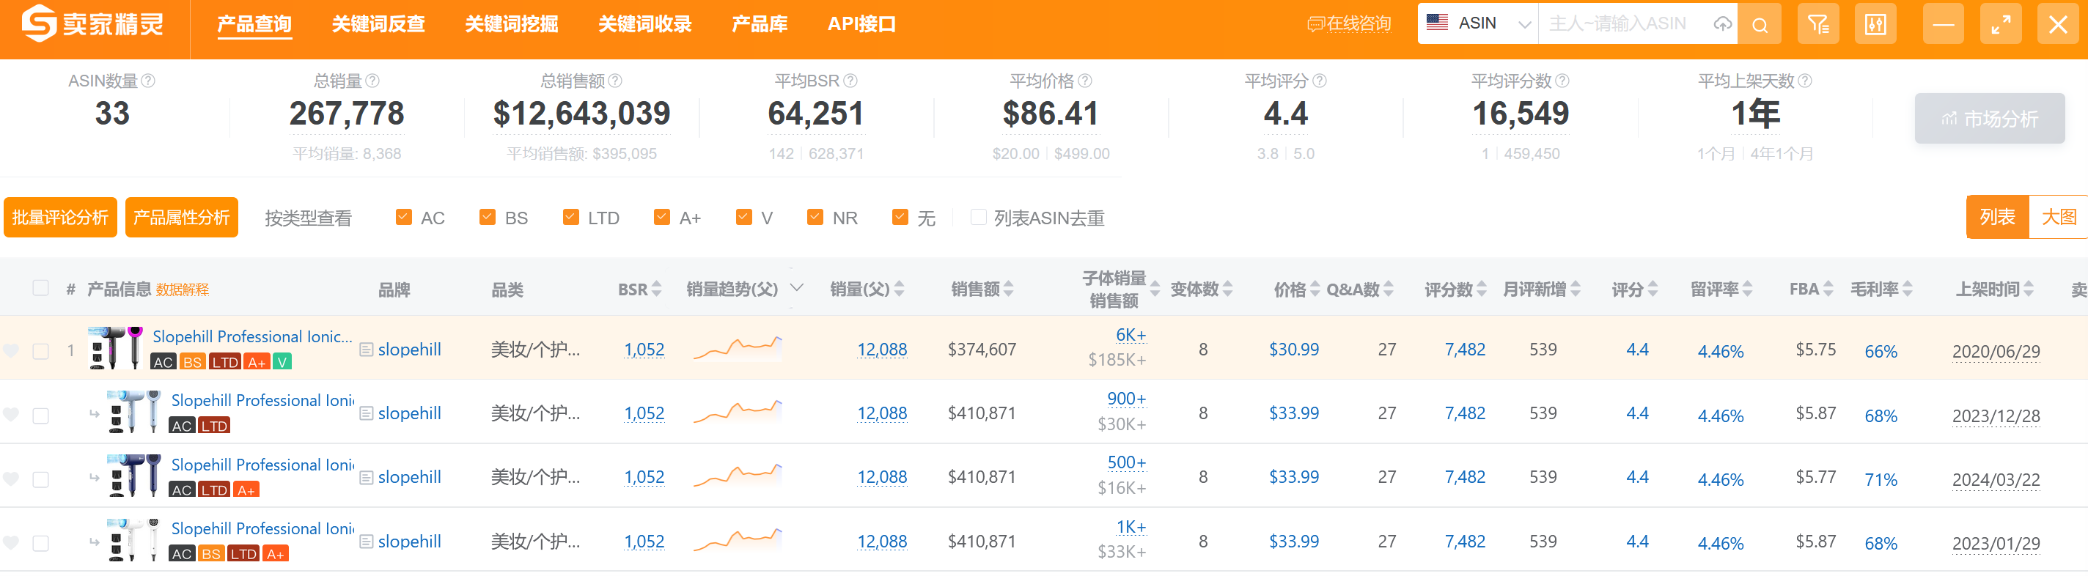Sort by 毛利率 column arrows
2088x576 pixels.
tap(1907, 289)
